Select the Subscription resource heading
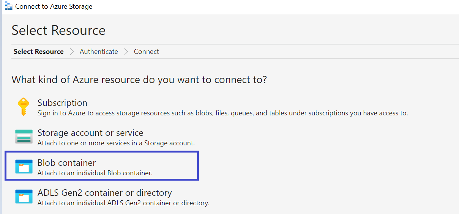Image resolution: width=459 pixels, height=214 pixels. [x=62, y=103]
